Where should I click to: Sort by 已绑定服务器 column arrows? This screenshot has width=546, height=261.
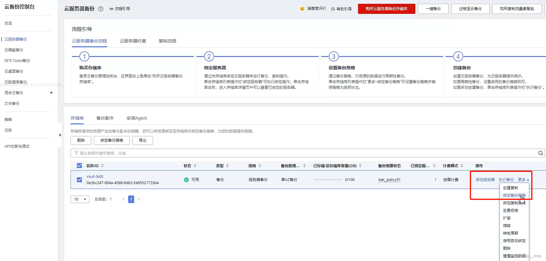tap(434, 166)
